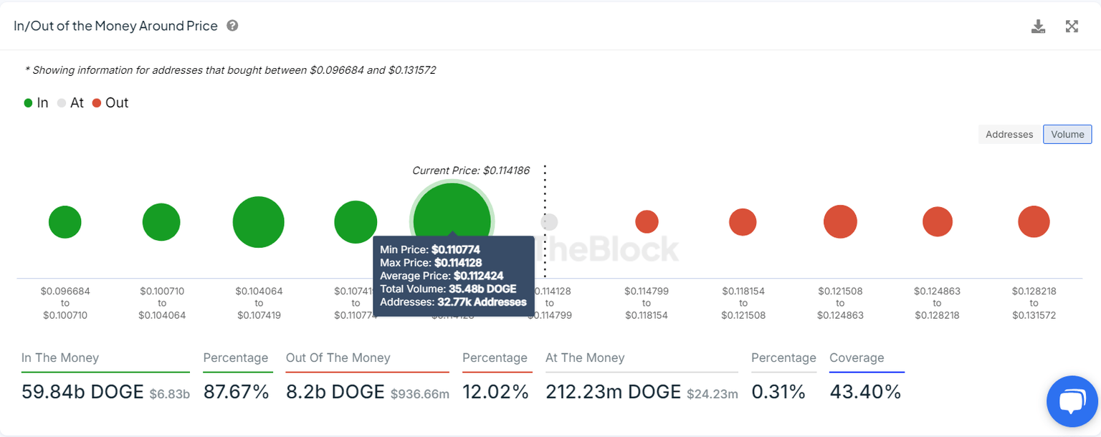Select the red bubble for $0.128218 range
The image size is (1101, 437).
coord(1034,222)
